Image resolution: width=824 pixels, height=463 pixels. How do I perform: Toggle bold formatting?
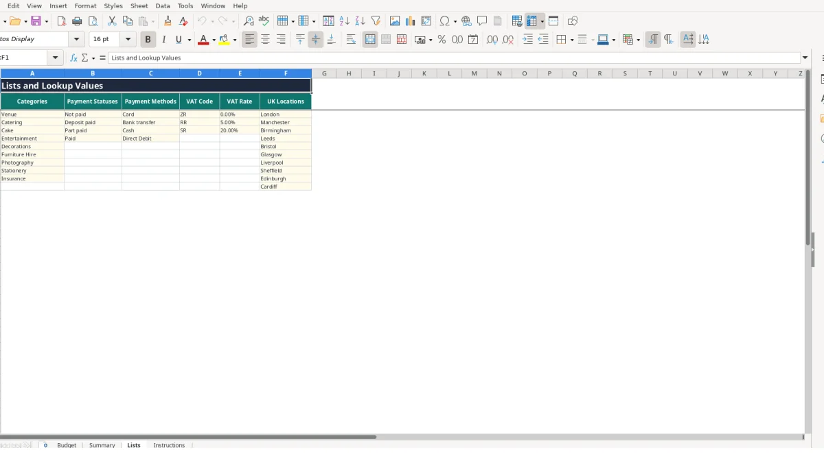click(x=147, y=40)
